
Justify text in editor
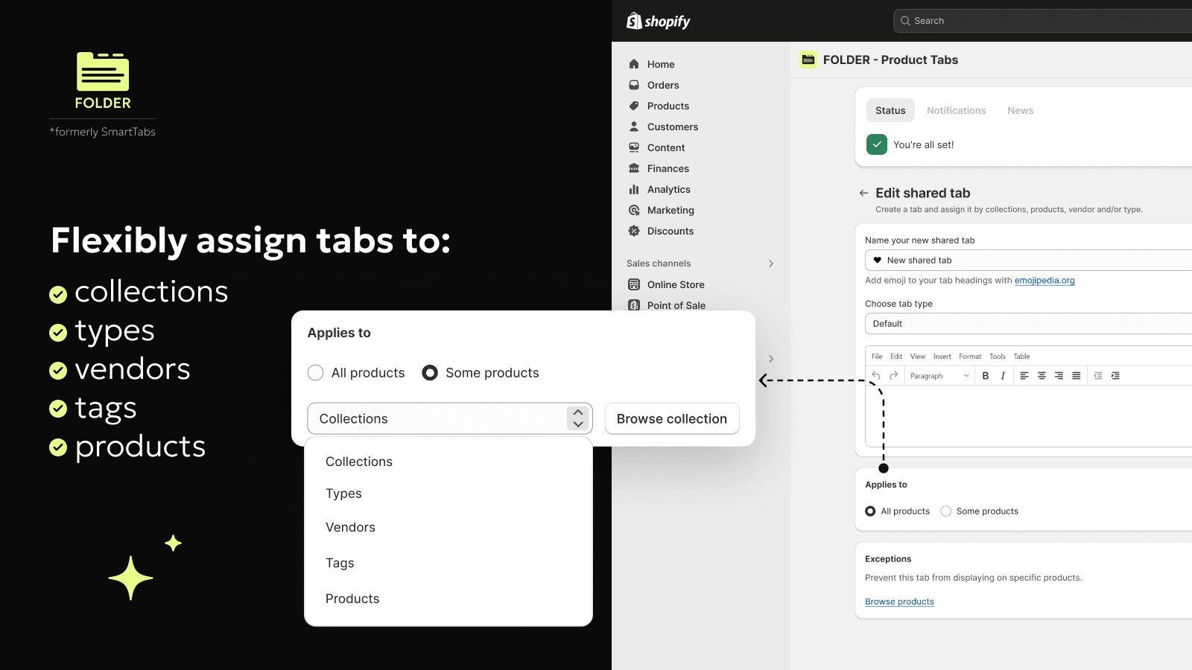point(1077,376)
